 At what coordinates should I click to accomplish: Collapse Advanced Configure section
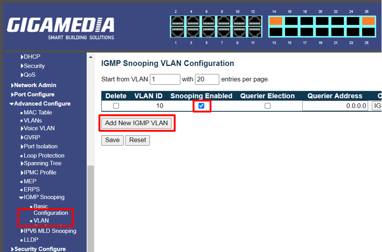[x=40, y=104]
